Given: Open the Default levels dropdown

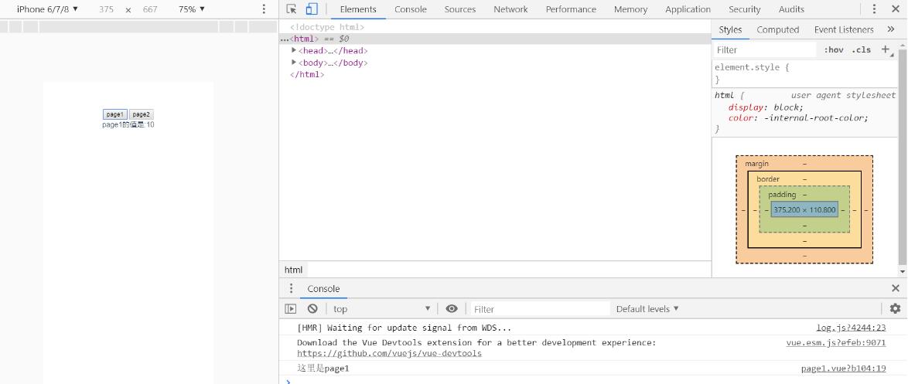Looking at the screenshot, I should click(647, 308).
